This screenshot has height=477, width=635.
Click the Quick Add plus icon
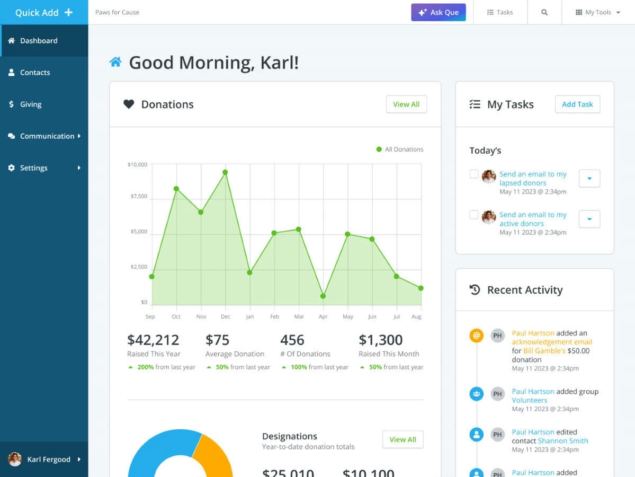pos(69,12)
